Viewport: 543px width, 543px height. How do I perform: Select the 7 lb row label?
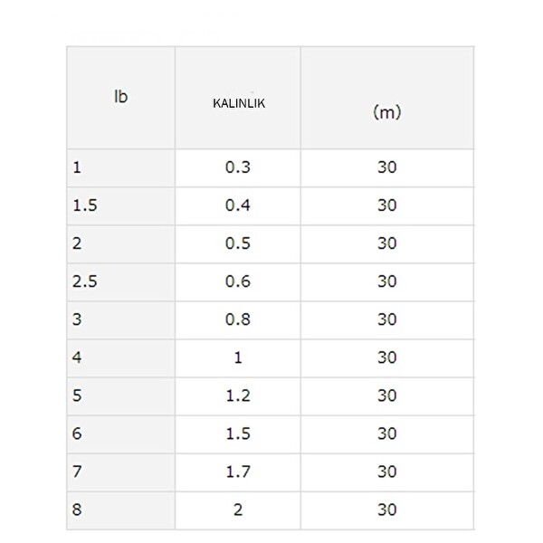point(78,472)
